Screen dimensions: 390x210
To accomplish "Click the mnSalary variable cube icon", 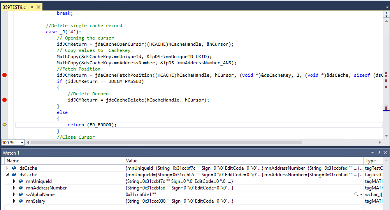I will tap(21, 201).
